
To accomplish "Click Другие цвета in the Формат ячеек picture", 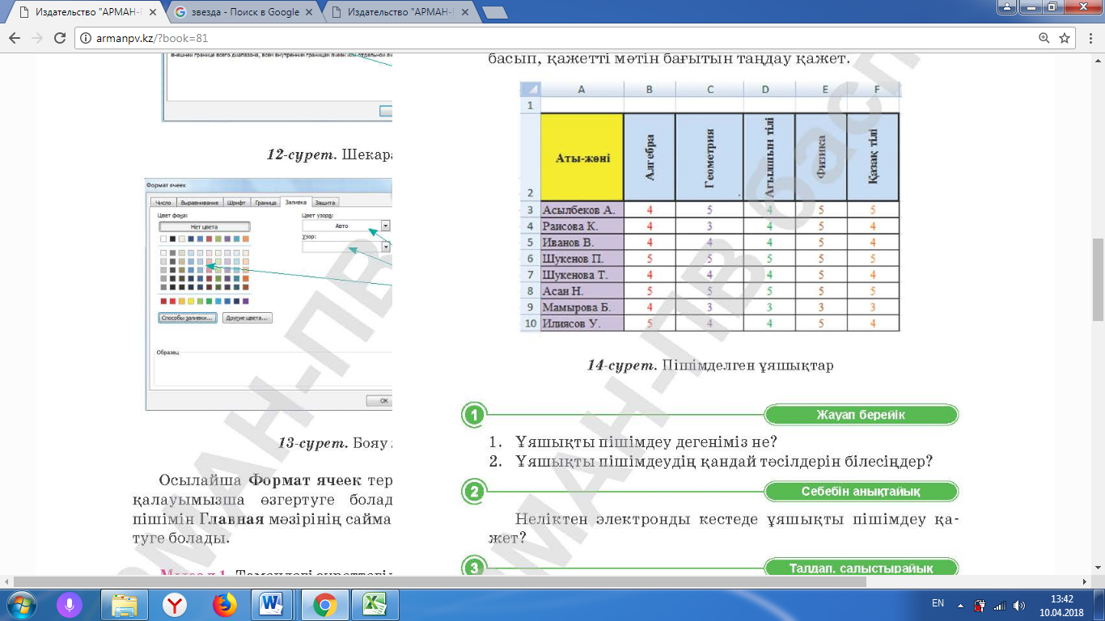I will click(247, 318).
